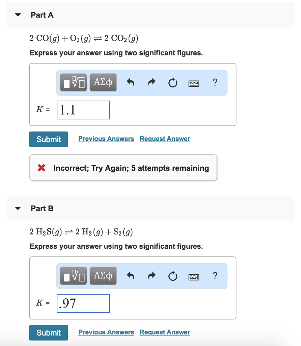Open the Greek symbols ΑΣΦ menu in Part A

tap(103, 82)
